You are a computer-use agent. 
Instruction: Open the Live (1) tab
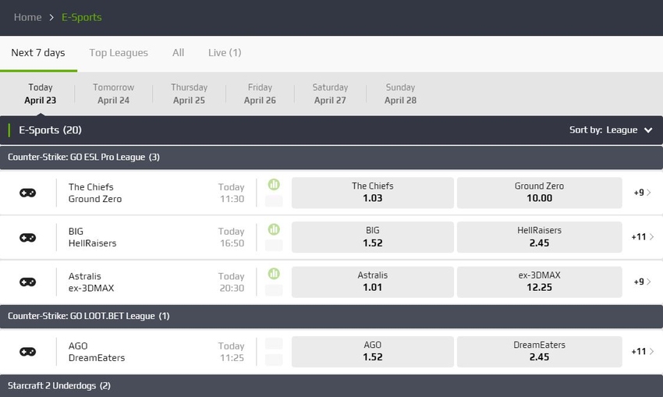click(225, 53)
